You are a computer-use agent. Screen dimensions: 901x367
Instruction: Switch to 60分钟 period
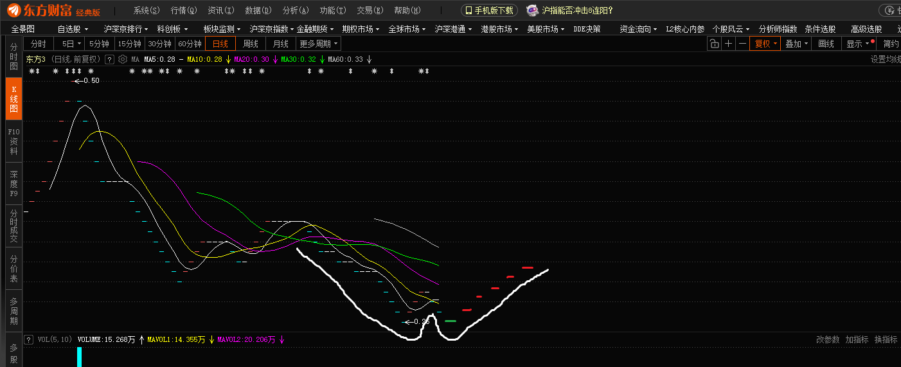point(190,44)
